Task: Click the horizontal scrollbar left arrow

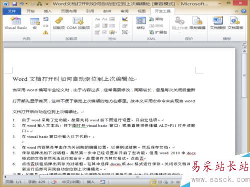Action: pos(5,177)
